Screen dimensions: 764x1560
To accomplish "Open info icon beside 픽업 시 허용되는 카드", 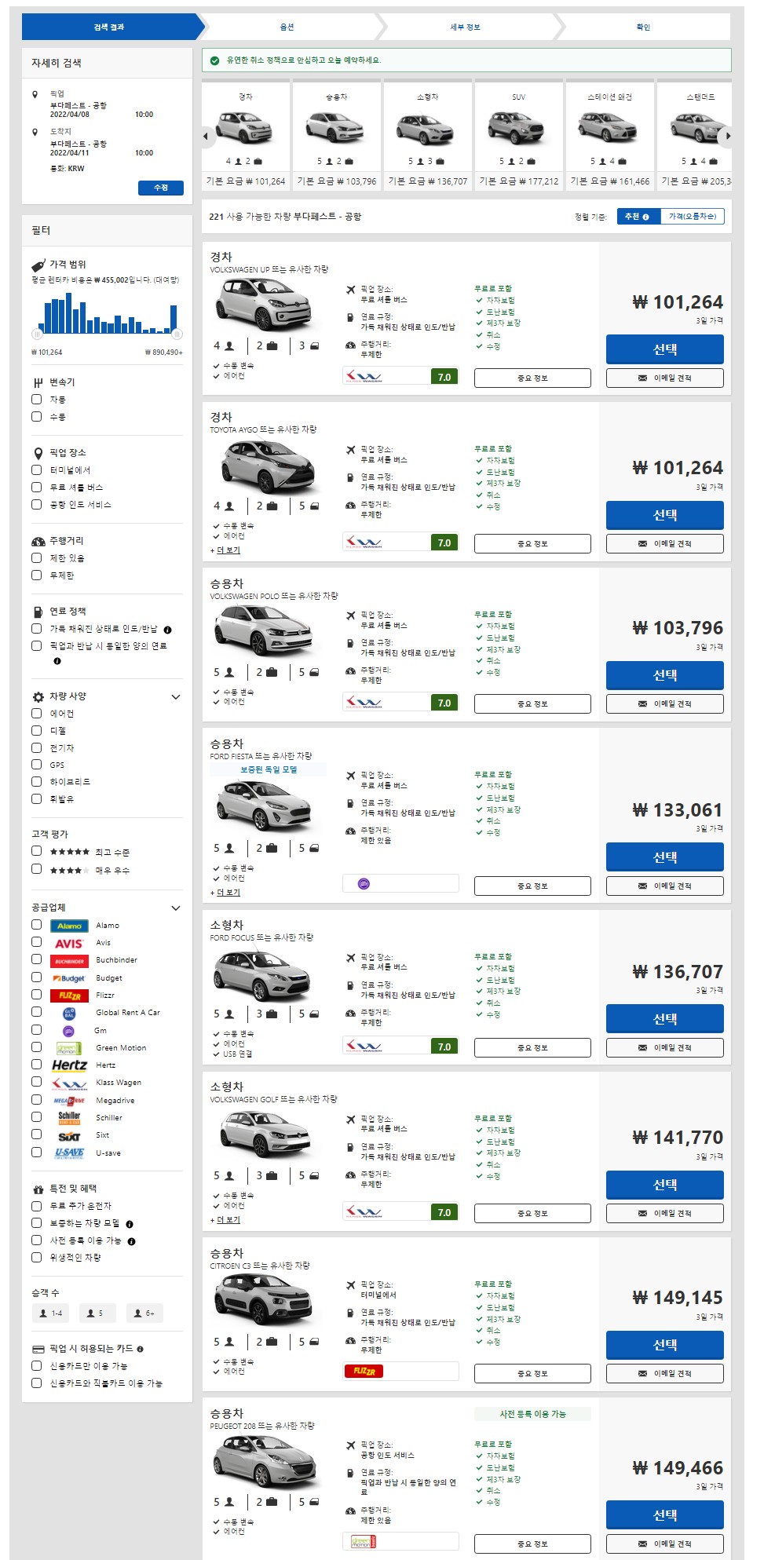I will [140, 1349].
